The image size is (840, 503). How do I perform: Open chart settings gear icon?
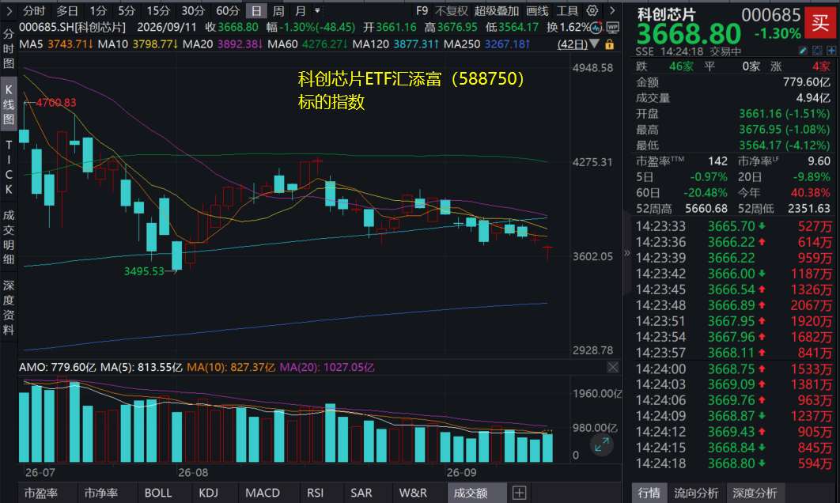[592, 11]
